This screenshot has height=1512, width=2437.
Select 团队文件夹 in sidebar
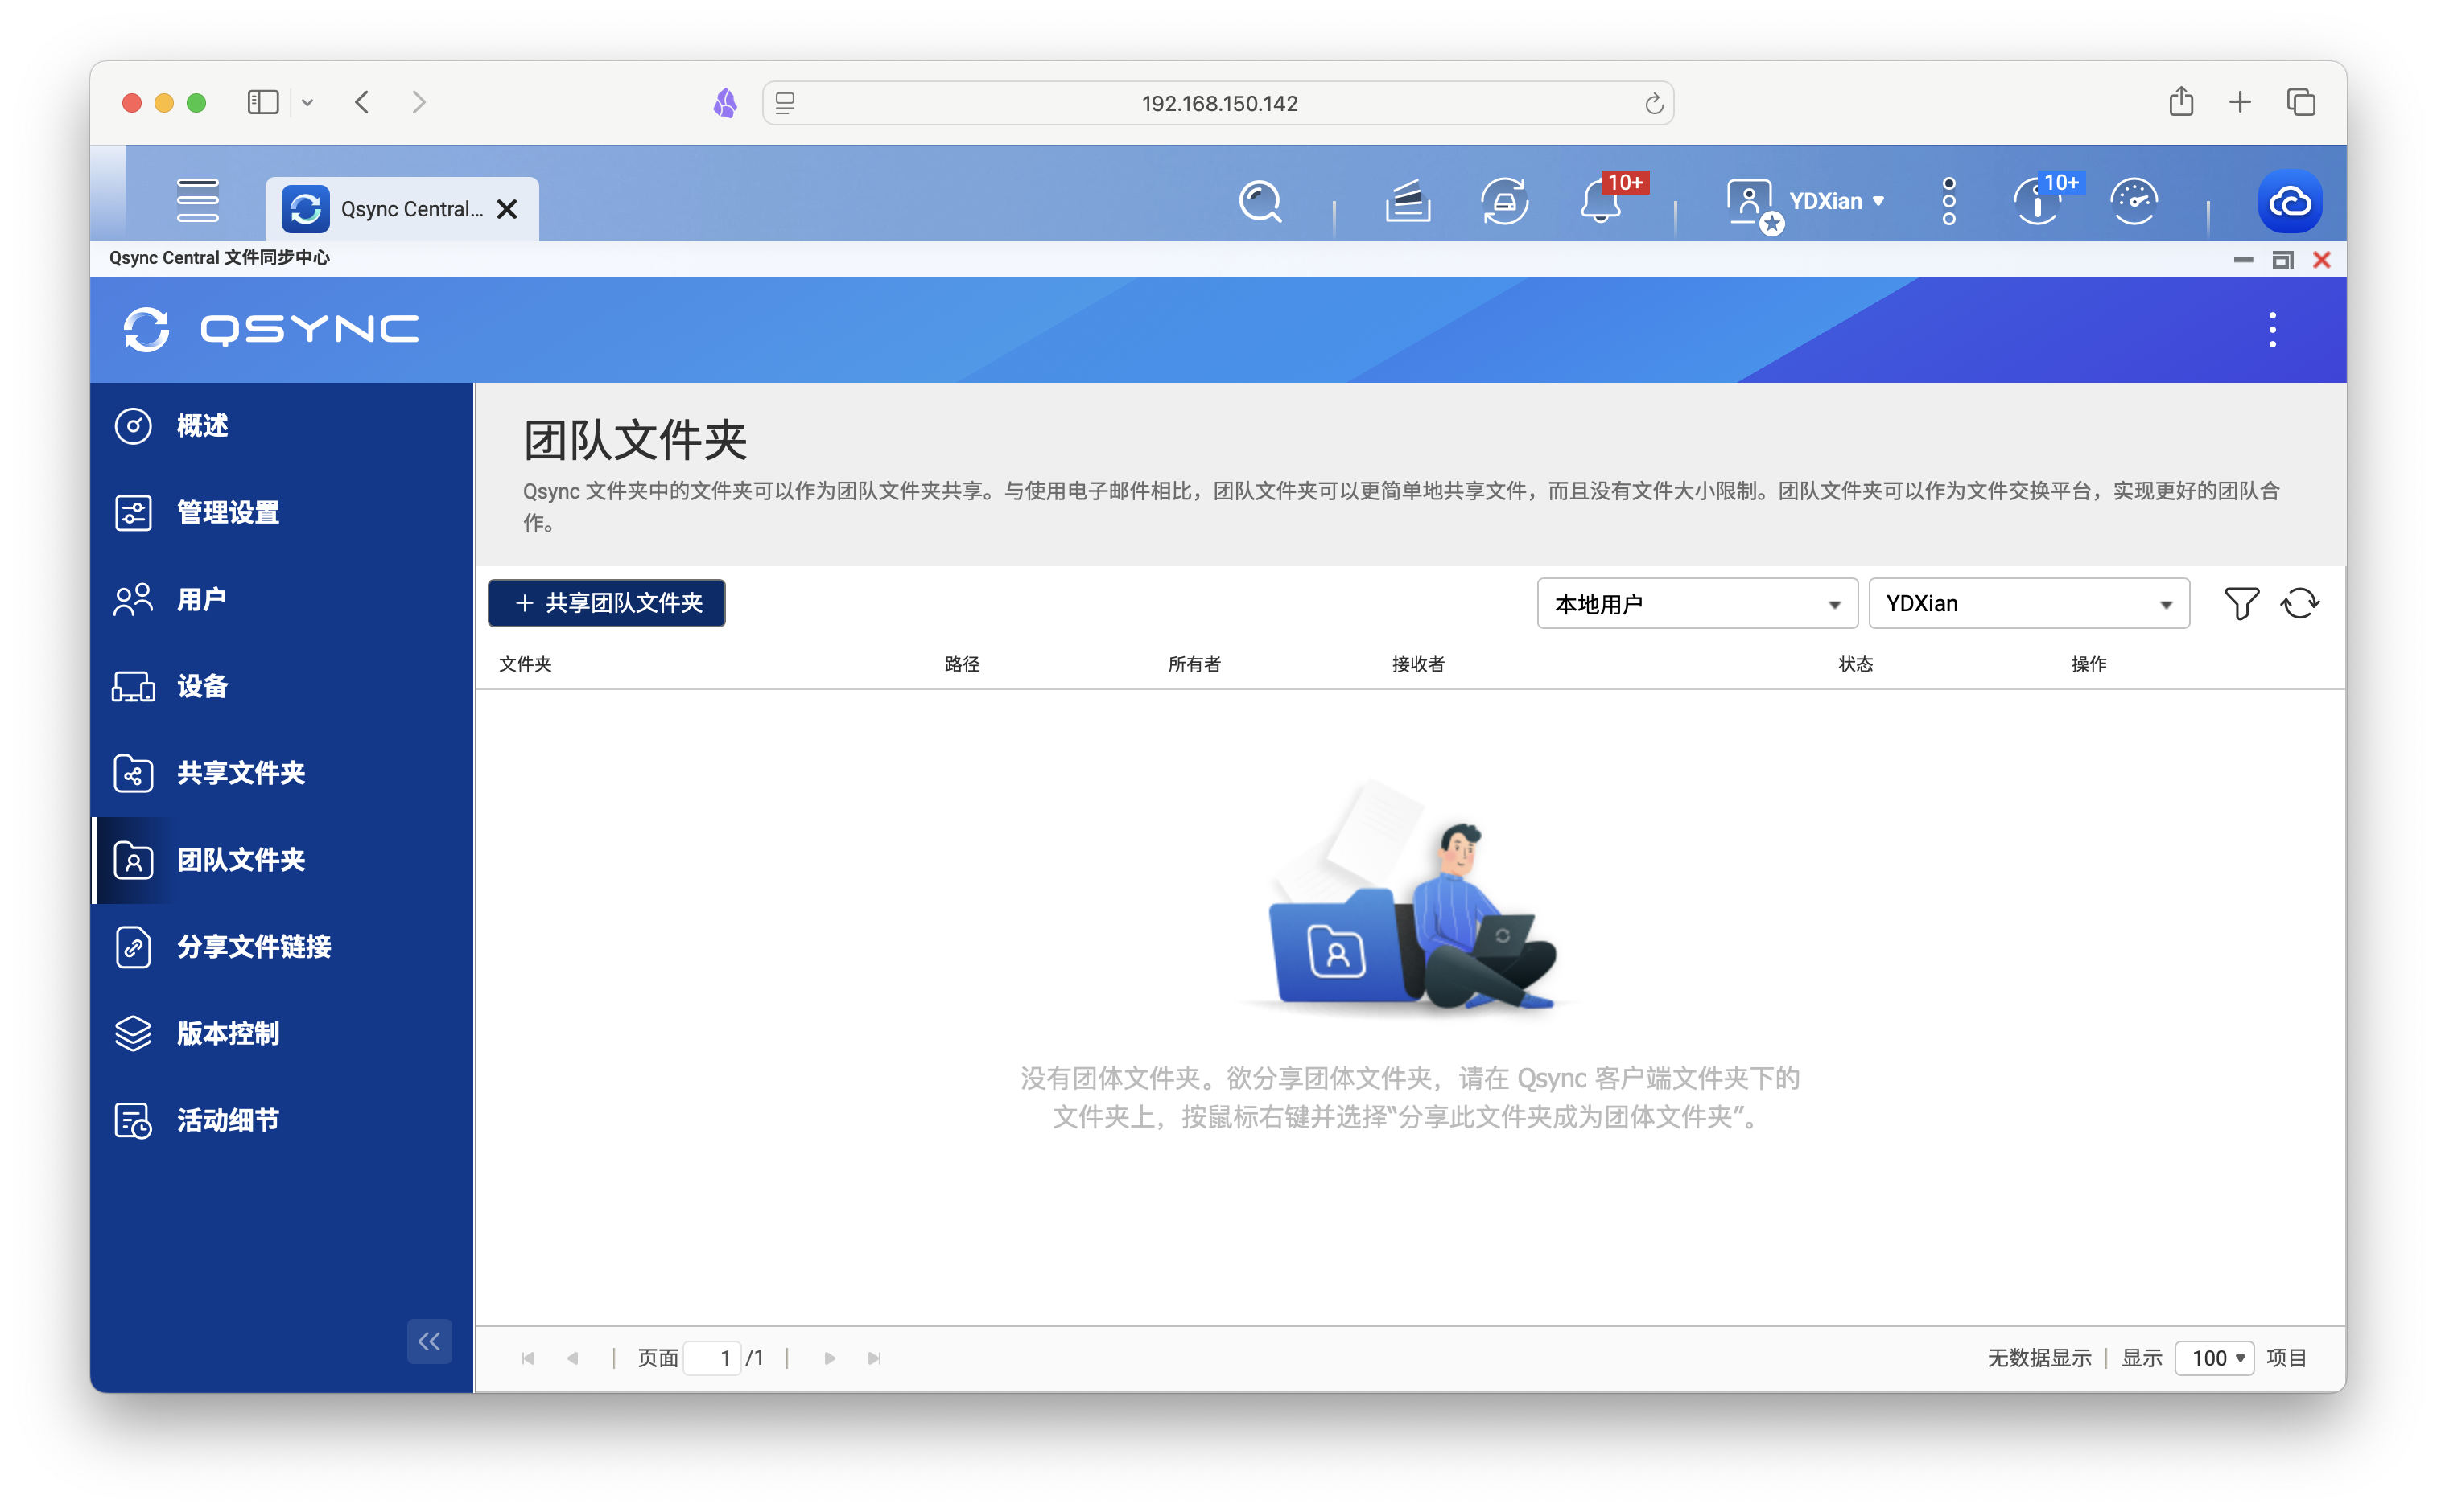(x=282, y=860)
